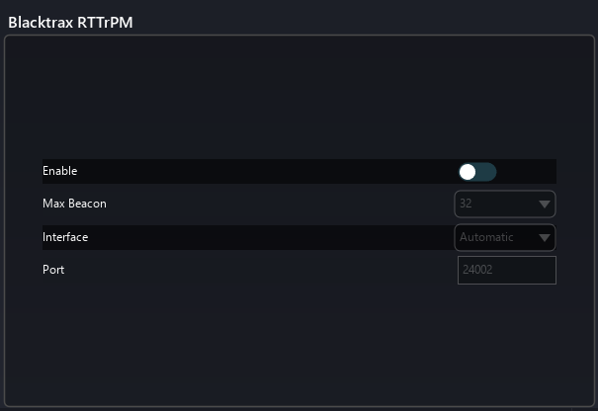
Task: Toggle the Enable switch on
Action: pyautogui.click(x=476, y=172)
